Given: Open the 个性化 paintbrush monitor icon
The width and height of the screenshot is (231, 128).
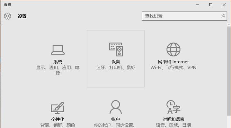Looking at the screenshot, I should [58, 108].
